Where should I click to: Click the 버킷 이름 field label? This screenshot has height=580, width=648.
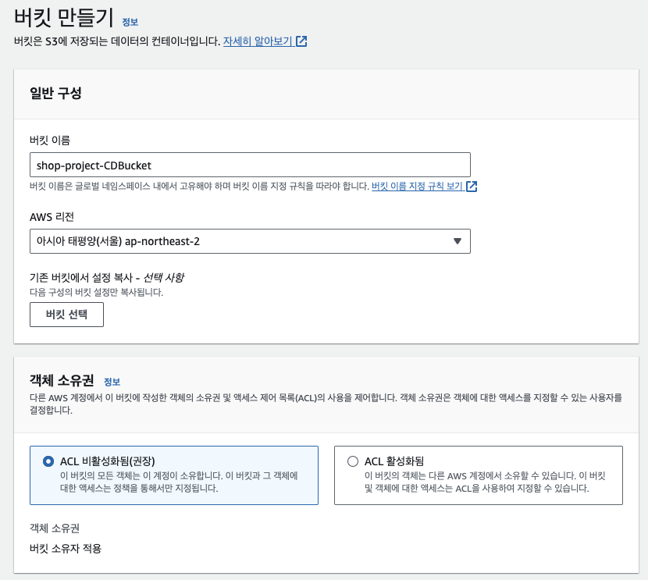50,141
